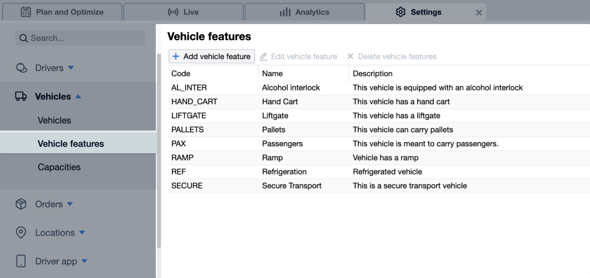Open the Capacities page
Image resolution: width=590 pixels, height=278 pixels.
pyautogui.click(x=59, y=167)
